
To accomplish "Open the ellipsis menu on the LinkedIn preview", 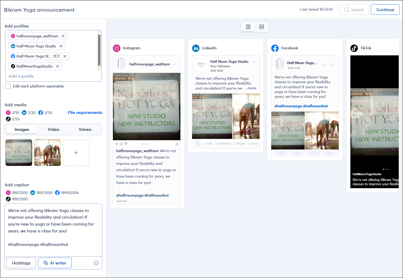I will (x=254, y=61).
